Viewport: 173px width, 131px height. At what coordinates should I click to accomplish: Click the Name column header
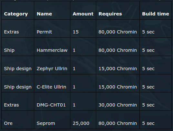coord(52,10)
